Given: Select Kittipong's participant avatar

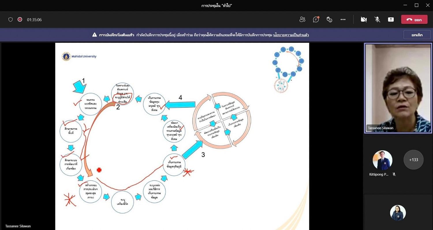Looking at the screenshot, I should point(382,160).
